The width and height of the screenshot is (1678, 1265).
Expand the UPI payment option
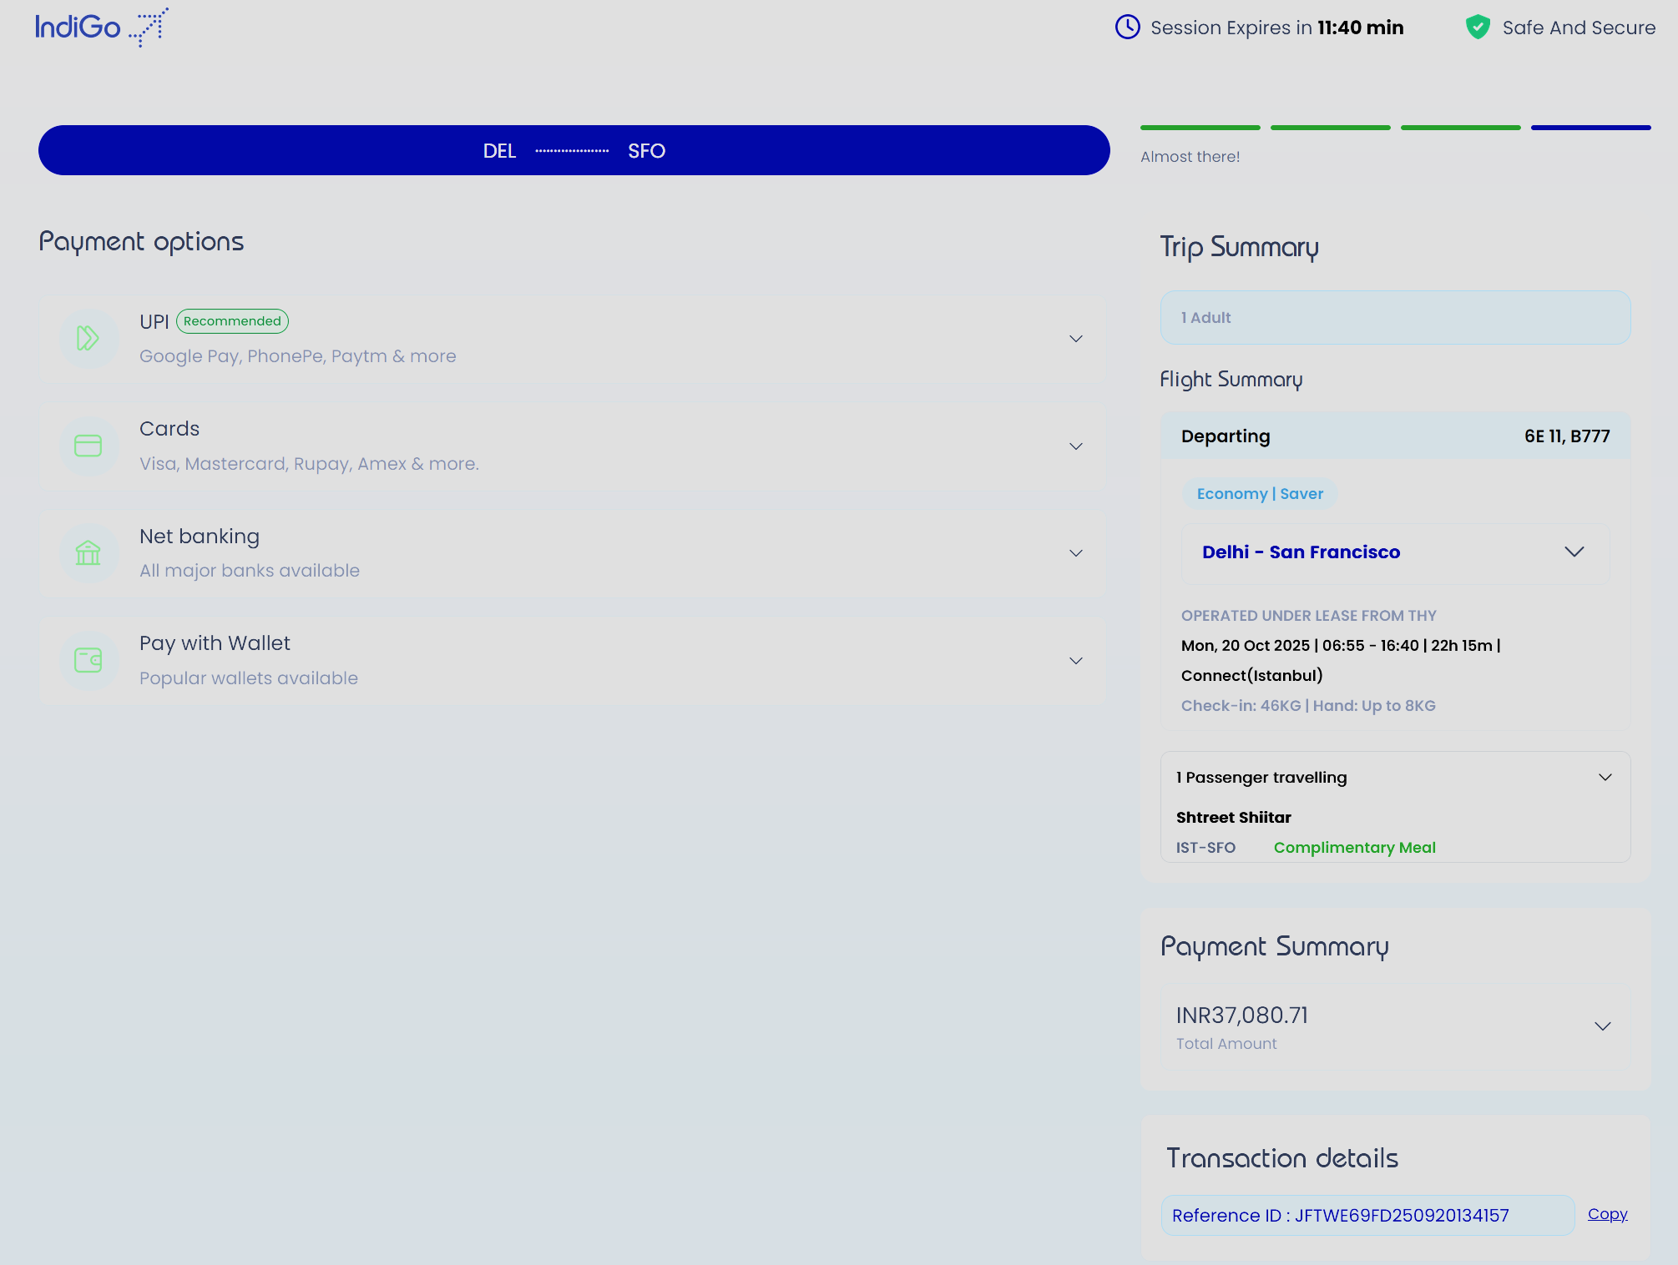pyautogui.click(x=1075, y=339)
